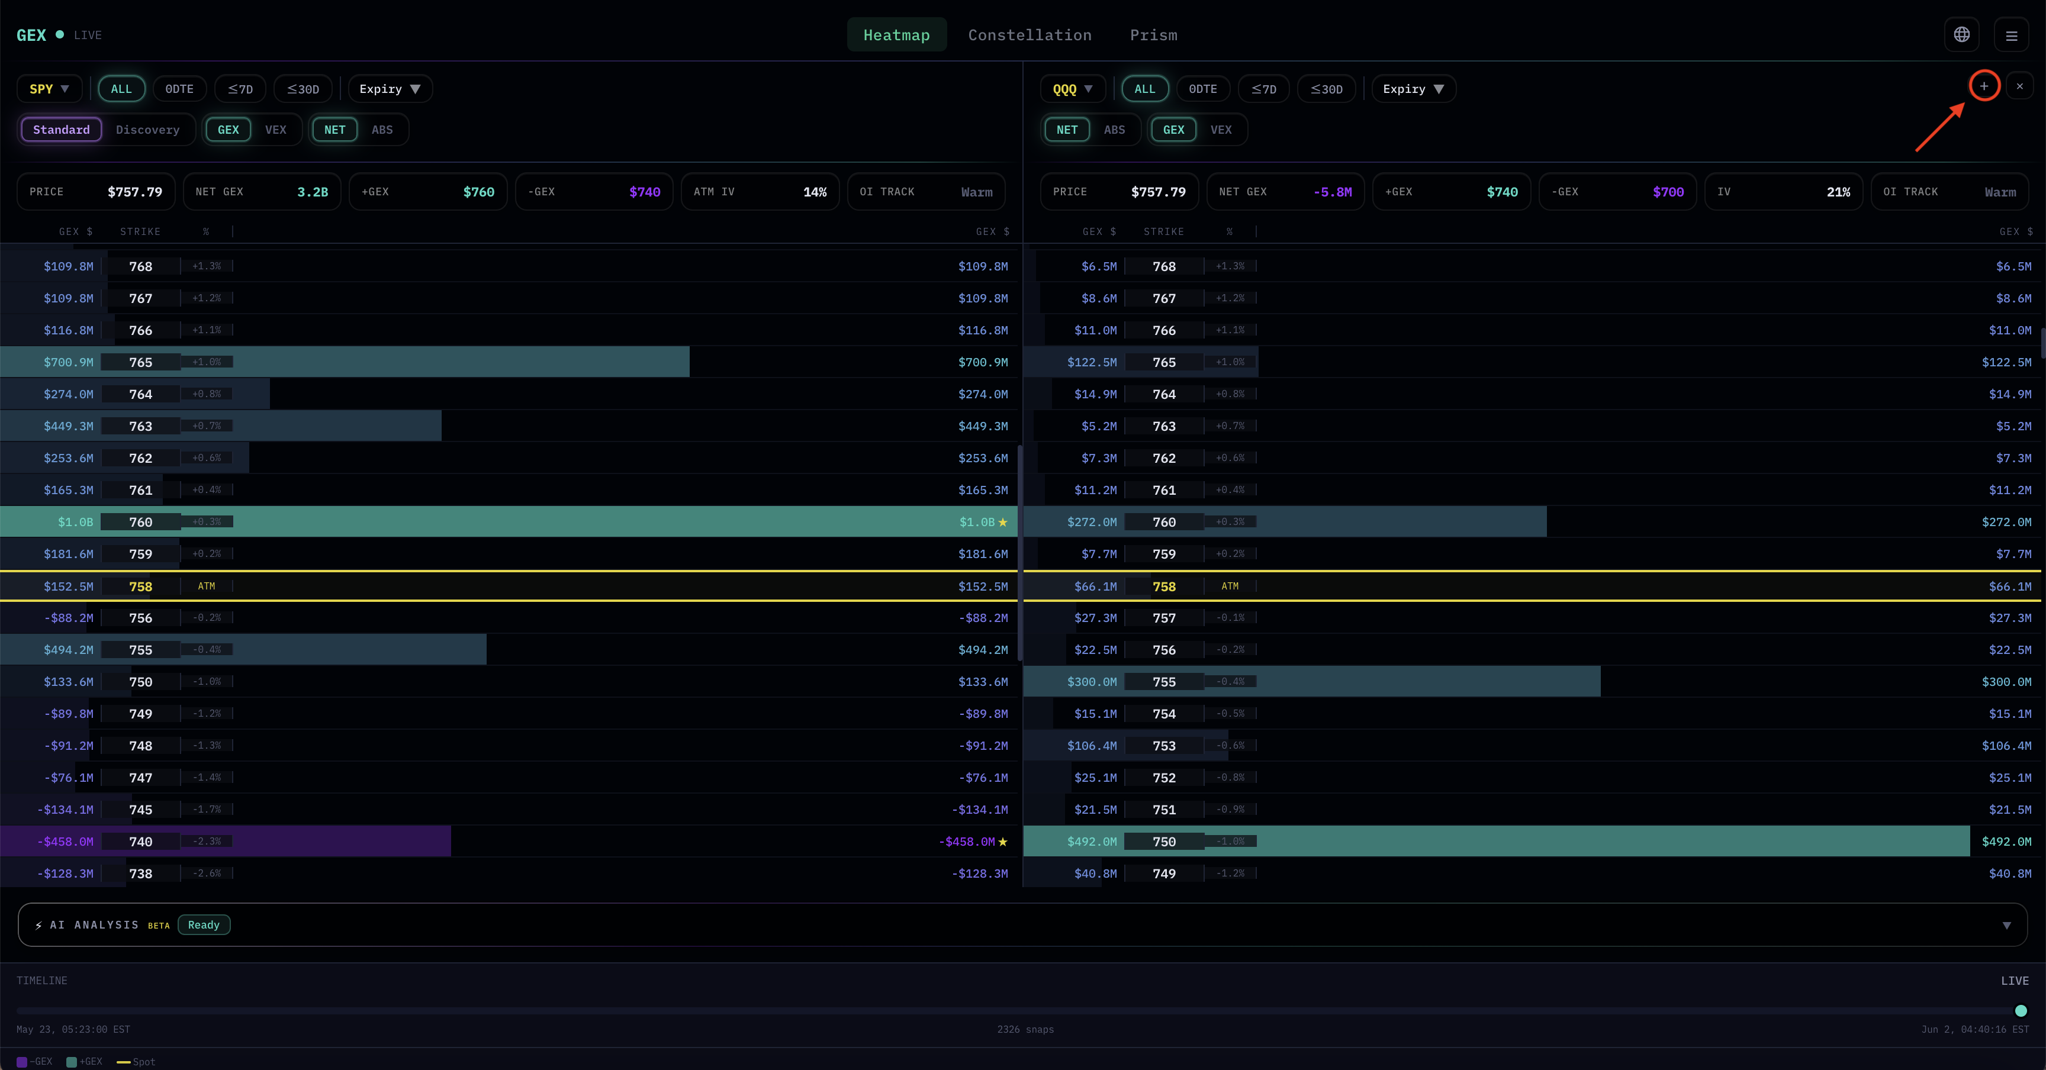Image resolution: width=2046 pixels, height=1070 pixels.
Task: Close the QQQ panel with X icon
Action: [x=2019, y=86]
